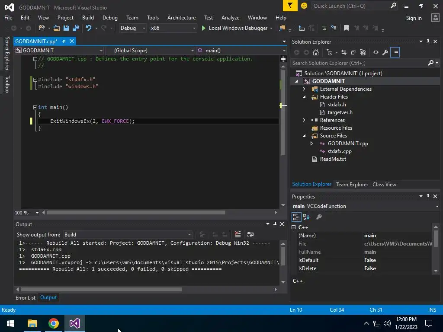
Task: Open Google Chrome from the taskbar
Action: [53, 323]
